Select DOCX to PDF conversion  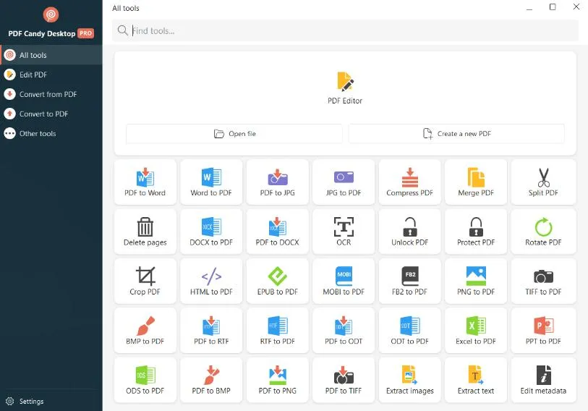211,232
